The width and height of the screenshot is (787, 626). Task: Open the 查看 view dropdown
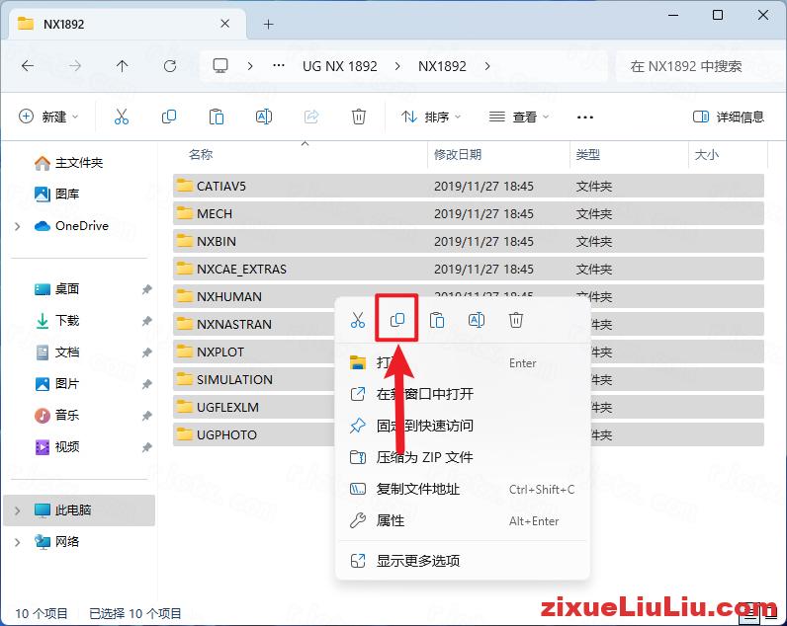[x=518, y=117]
